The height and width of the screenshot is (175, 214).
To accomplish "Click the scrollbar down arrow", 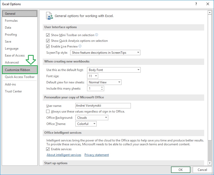I will coord(210,163).
